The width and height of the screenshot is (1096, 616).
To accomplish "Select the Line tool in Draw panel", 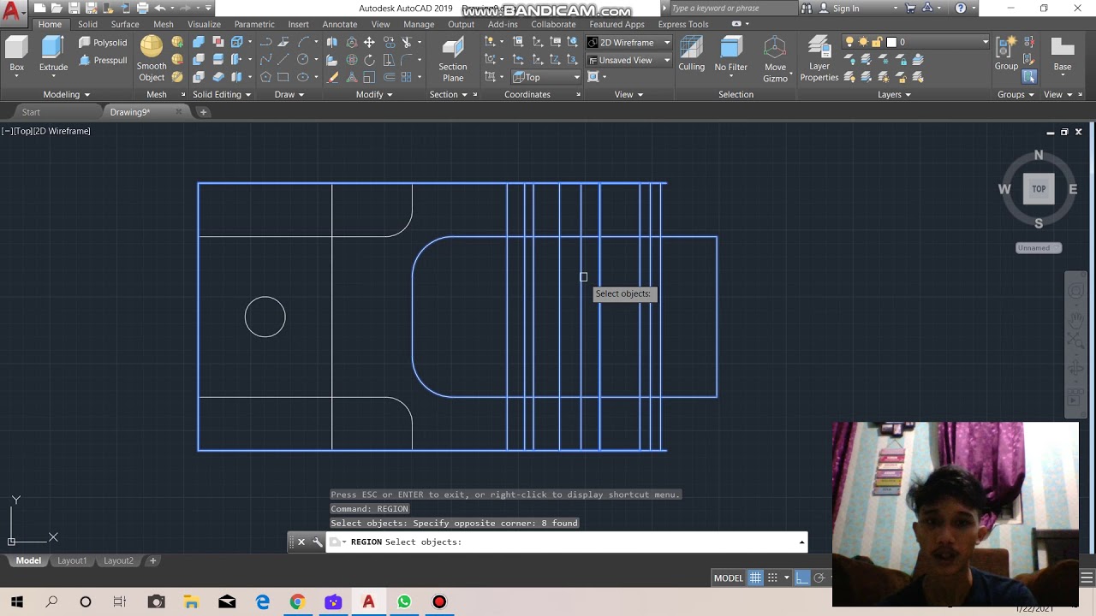I will click(283, 60).
